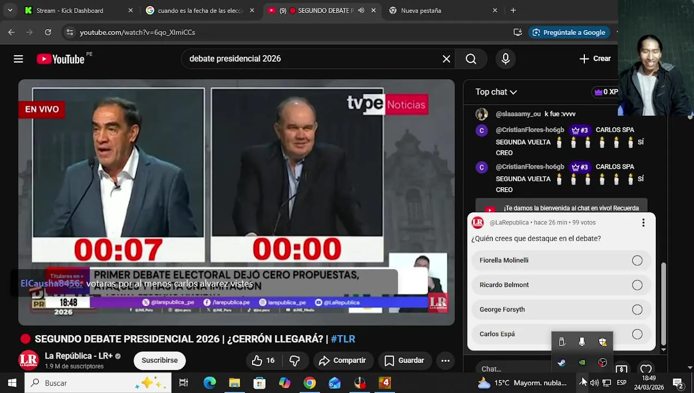The height and width of the screenshot is (393, 694).
Task: Expand the Top chat dropdown
Action: (x=496, y=92)
